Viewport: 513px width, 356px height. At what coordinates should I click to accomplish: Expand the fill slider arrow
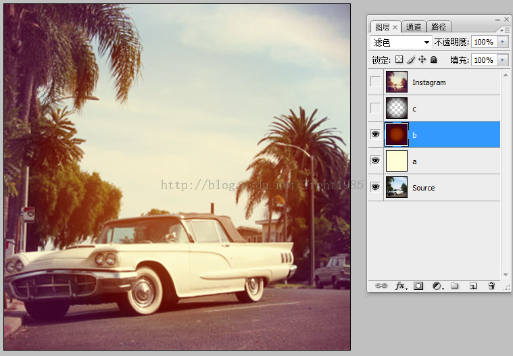click(x=502, y=60)
